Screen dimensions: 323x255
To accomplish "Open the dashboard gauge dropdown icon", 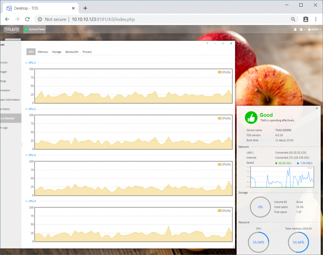I will click(302, 29).
